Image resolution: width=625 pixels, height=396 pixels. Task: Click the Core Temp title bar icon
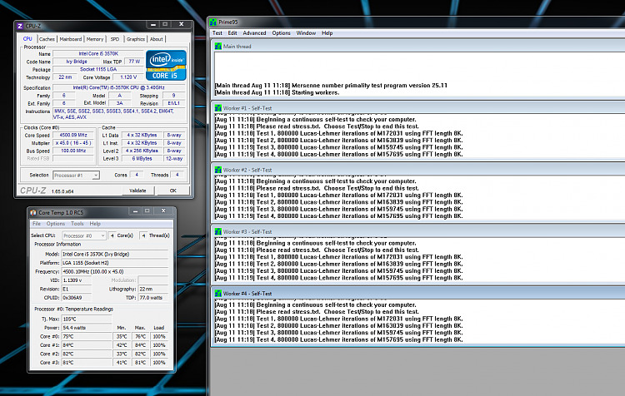point(34,212)
